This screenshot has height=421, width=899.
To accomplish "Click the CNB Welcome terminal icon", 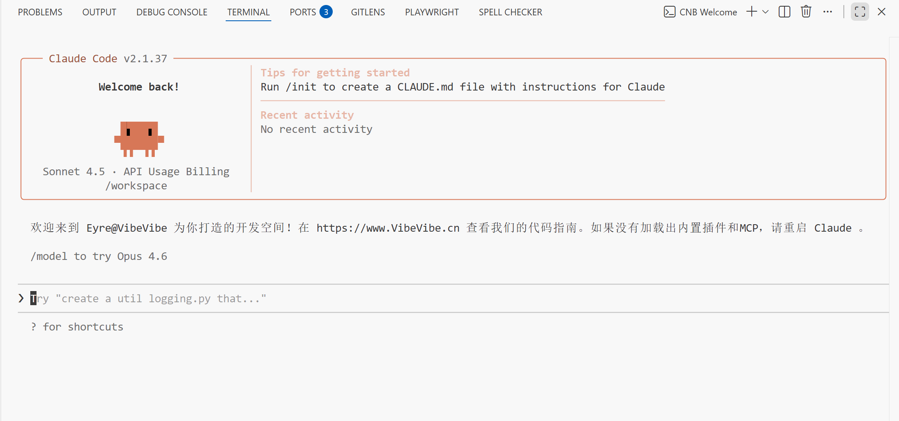I will [x=670, y=12].
